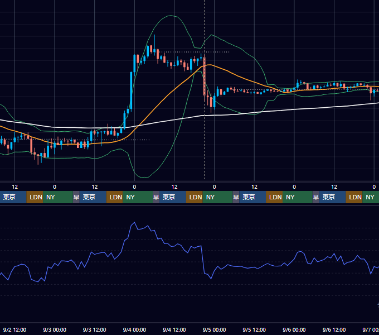Image resolution: width=379 pixels, height=335 pixels.
Task: Click the 9/6 12:00 date label
Action: click(x=334, y=329)
